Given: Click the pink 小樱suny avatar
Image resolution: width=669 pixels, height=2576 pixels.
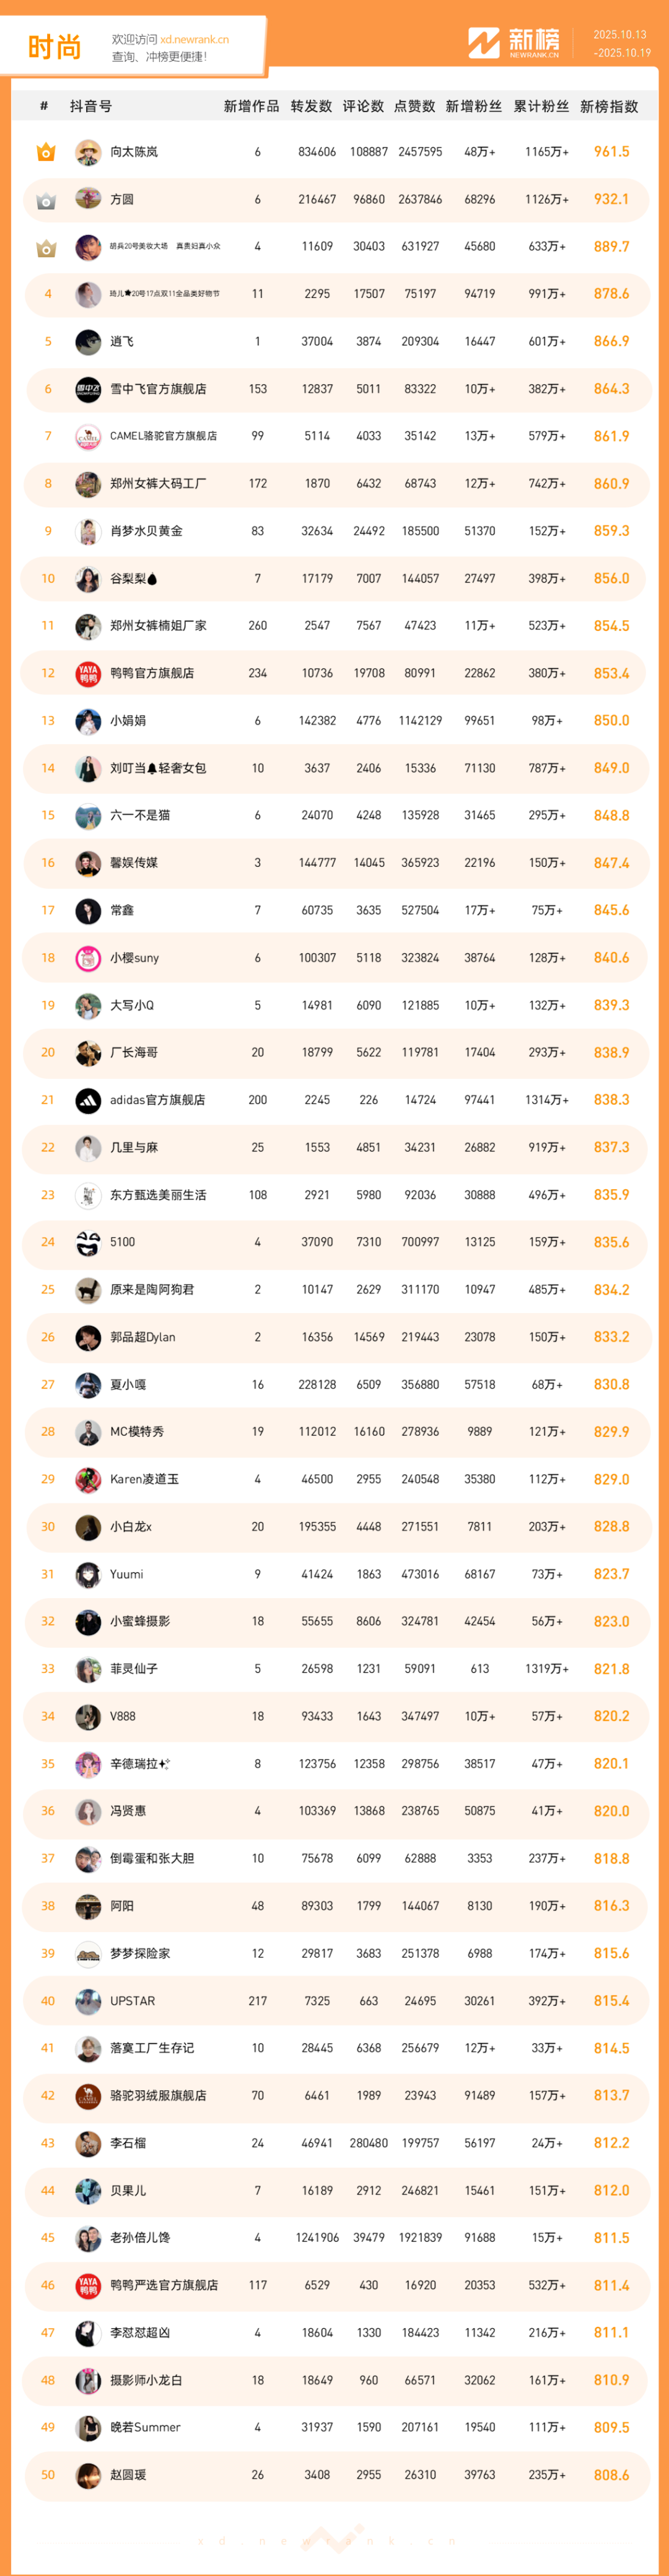Looking at the screenshot, I should (x=88, y=958).
